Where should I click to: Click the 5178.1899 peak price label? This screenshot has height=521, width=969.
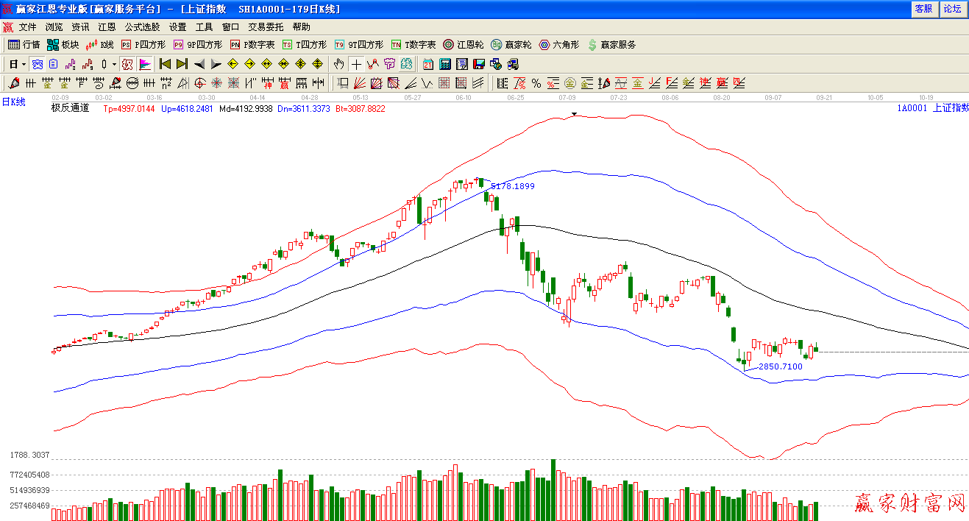(512, 186)
